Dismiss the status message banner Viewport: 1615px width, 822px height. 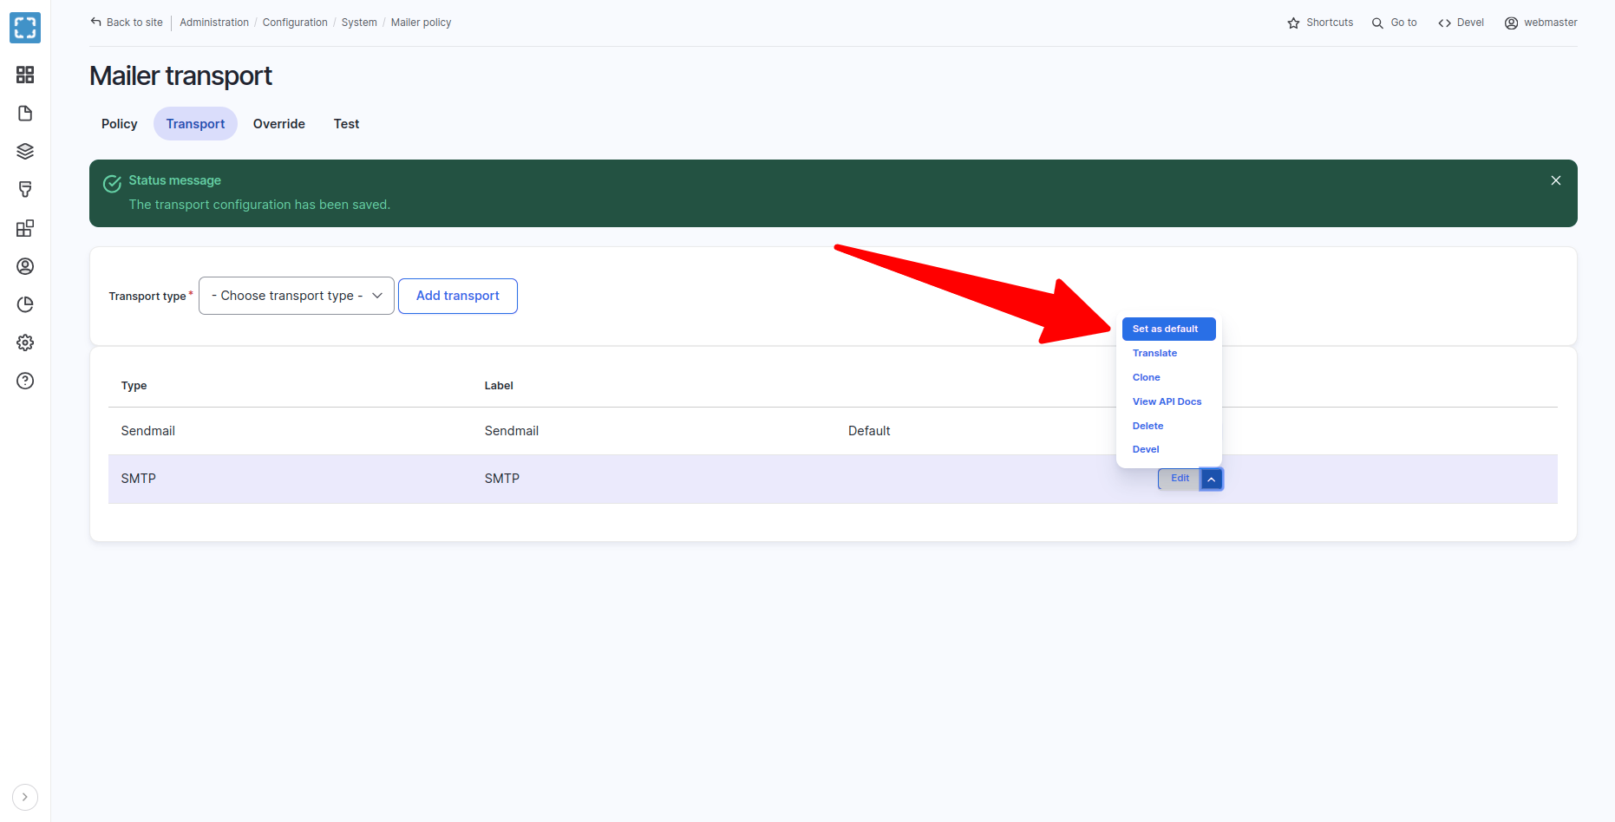point(1555,180)
